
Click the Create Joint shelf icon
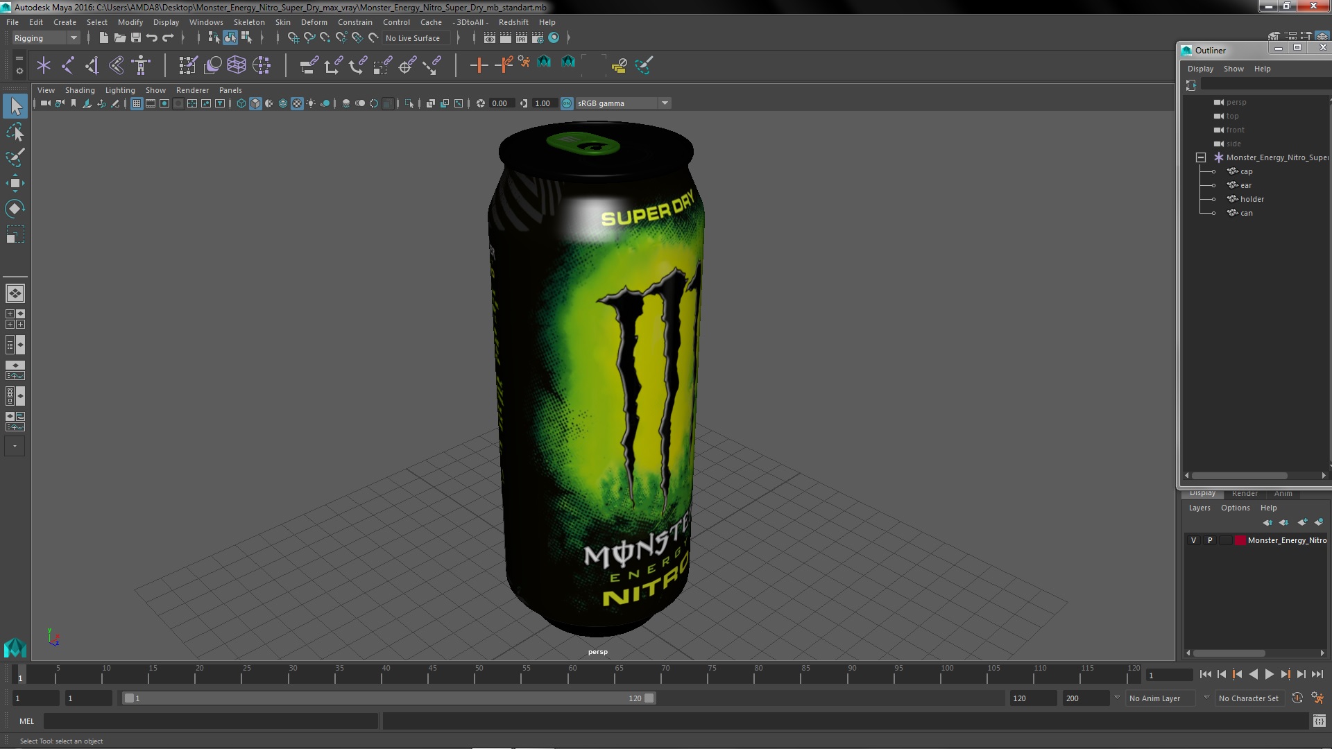pyautogui.click(x=68, y=65)
